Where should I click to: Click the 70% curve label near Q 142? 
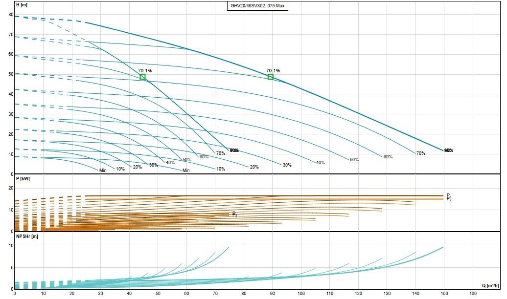421,153
